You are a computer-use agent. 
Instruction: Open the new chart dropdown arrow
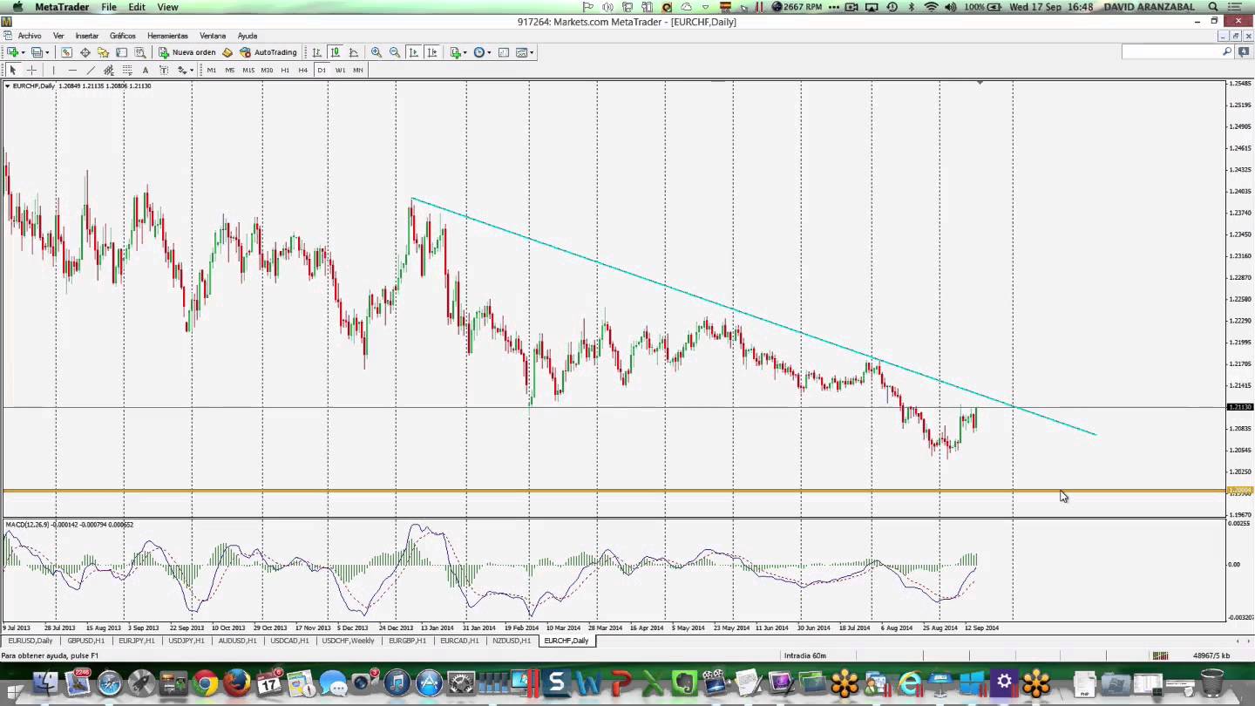(x=24, y=52)
